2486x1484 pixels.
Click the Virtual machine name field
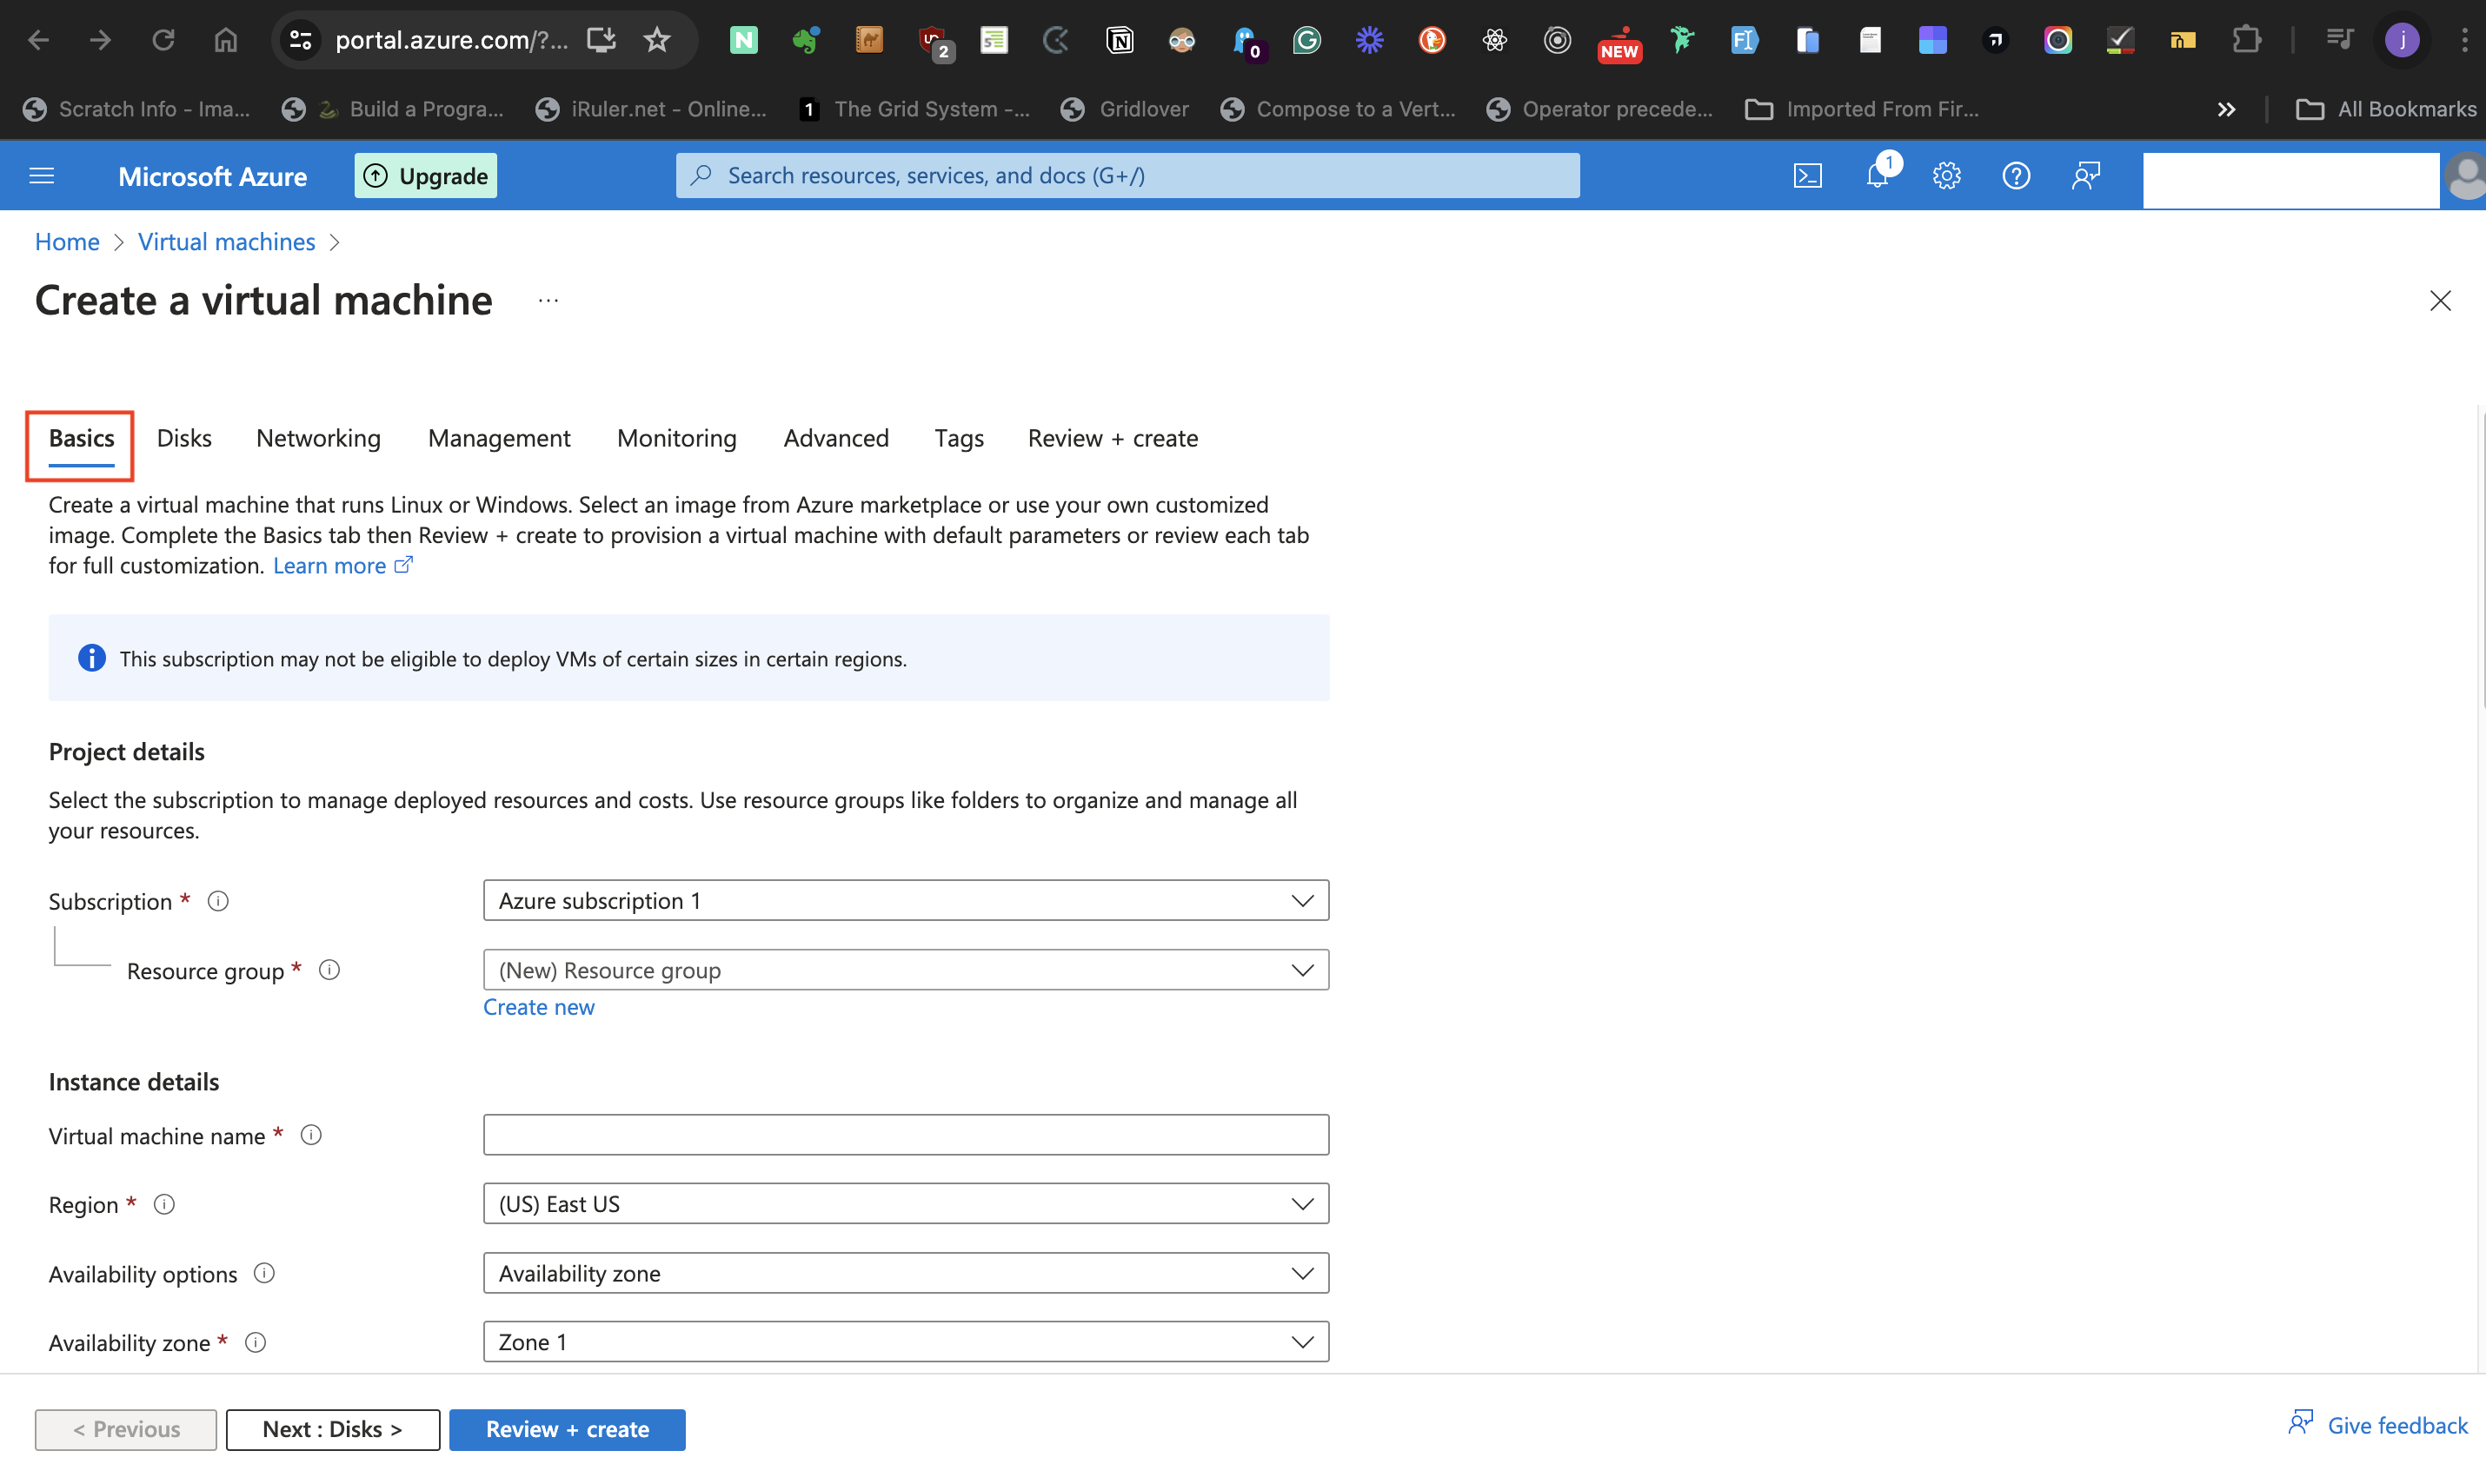pyautogui.click(x=906, y=1135)
